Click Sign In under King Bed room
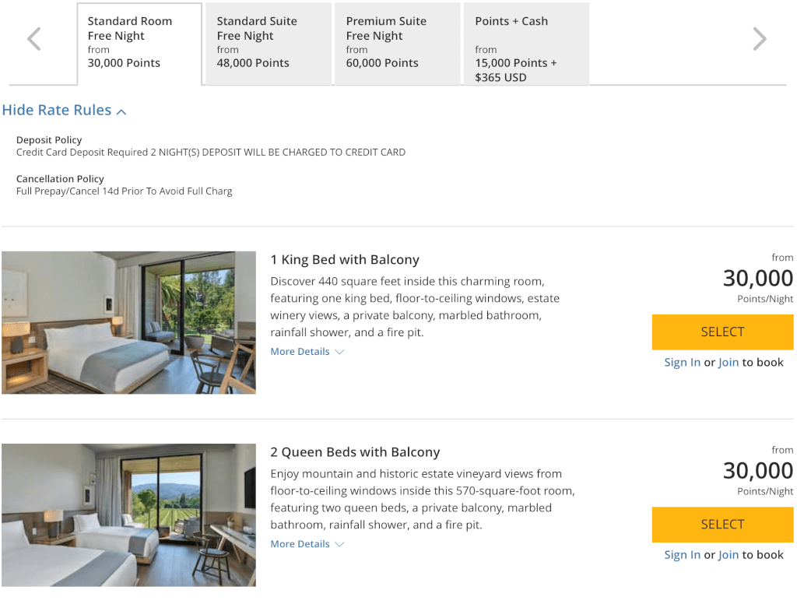Screen dimensions: 797x611 pos(682,363)
